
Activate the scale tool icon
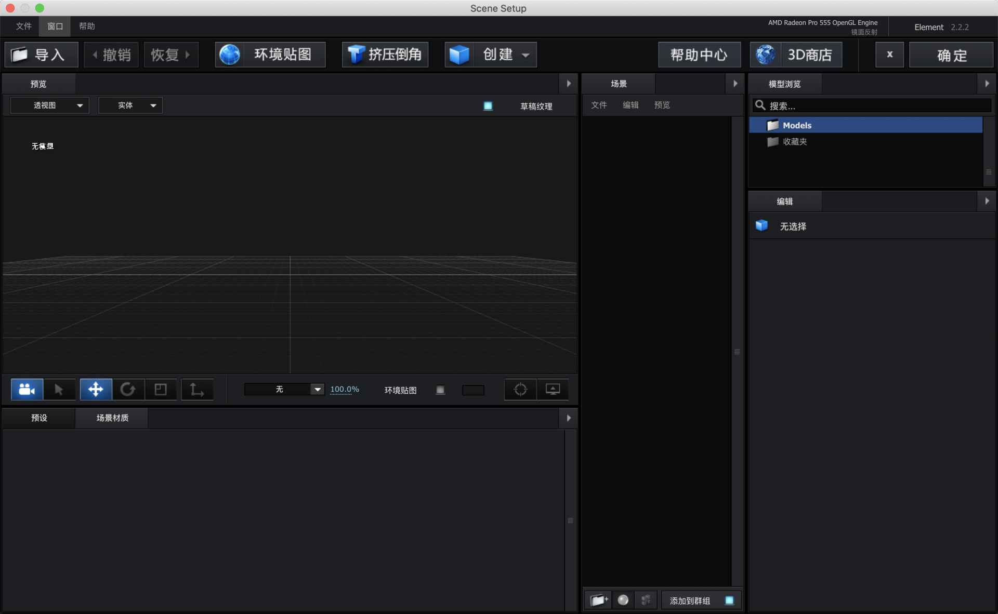(161, 390)
